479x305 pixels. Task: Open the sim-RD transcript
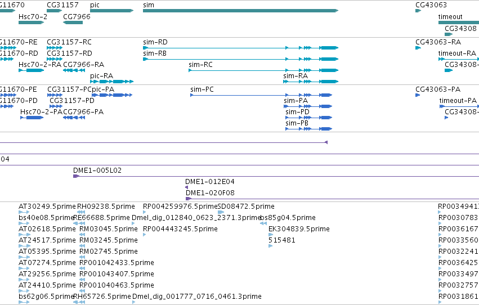pyautogui.click(x=240, y=48)
